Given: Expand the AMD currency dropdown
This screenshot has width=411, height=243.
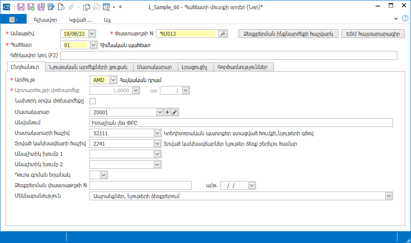Looking at the screenshot, I should click(113, 80).
